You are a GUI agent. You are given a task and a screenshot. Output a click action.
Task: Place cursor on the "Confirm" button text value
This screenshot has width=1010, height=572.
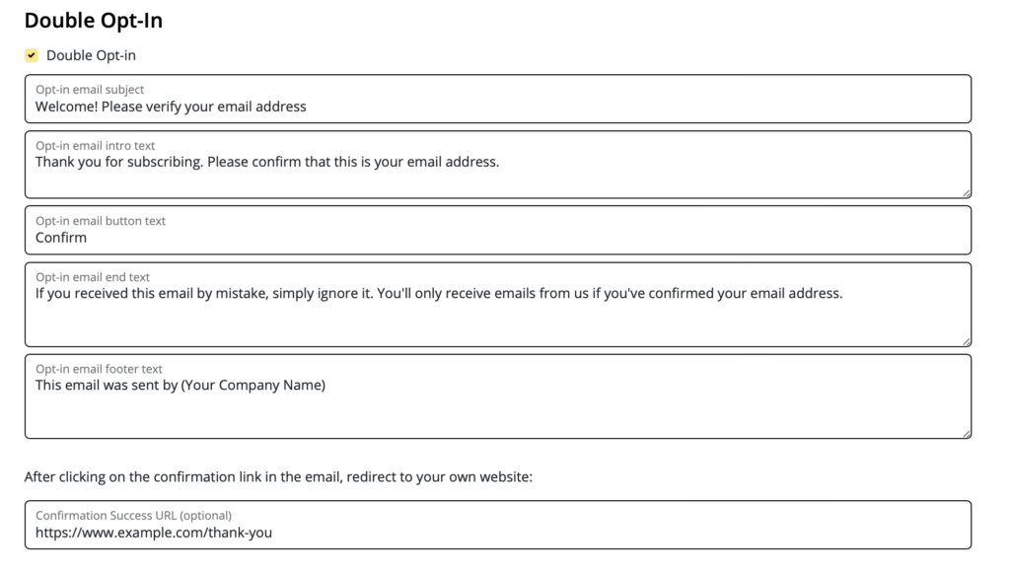click(x=61, y=238)
